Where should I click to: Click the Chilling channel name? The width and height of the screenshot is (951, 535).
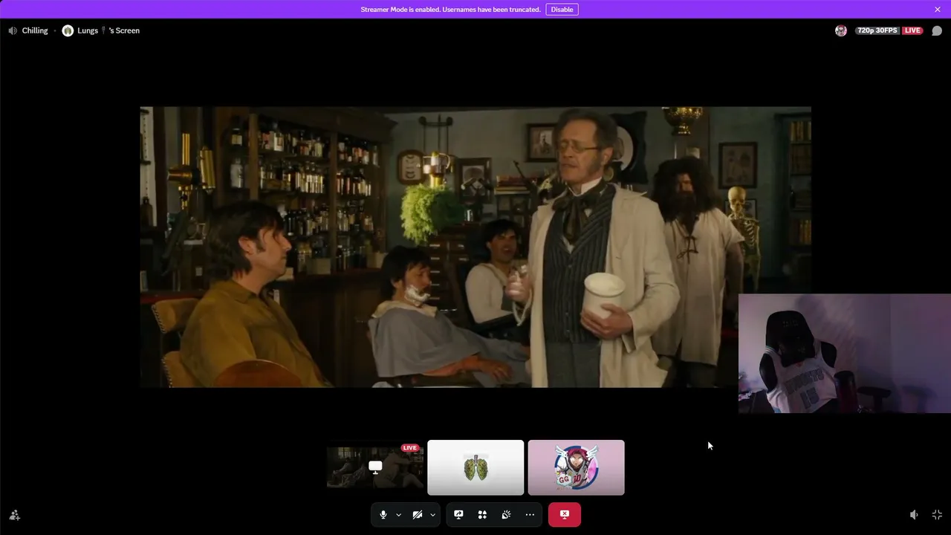point(35,30)
